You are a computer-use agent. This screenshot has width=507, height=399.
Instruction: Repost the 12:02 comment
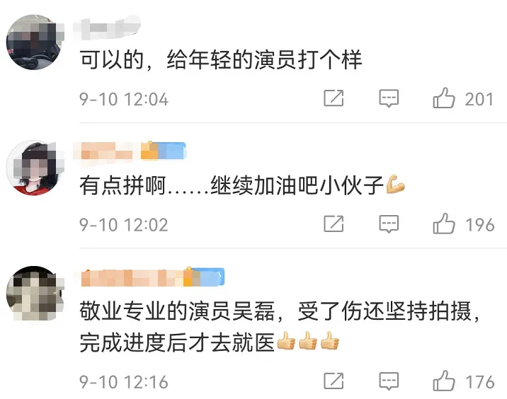coord(334,224)
